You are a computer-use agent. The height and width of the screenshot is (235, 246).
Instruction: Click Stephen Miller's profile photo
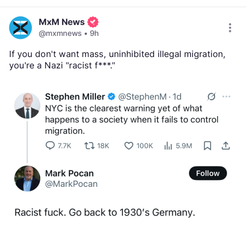[x=27, y=106]
